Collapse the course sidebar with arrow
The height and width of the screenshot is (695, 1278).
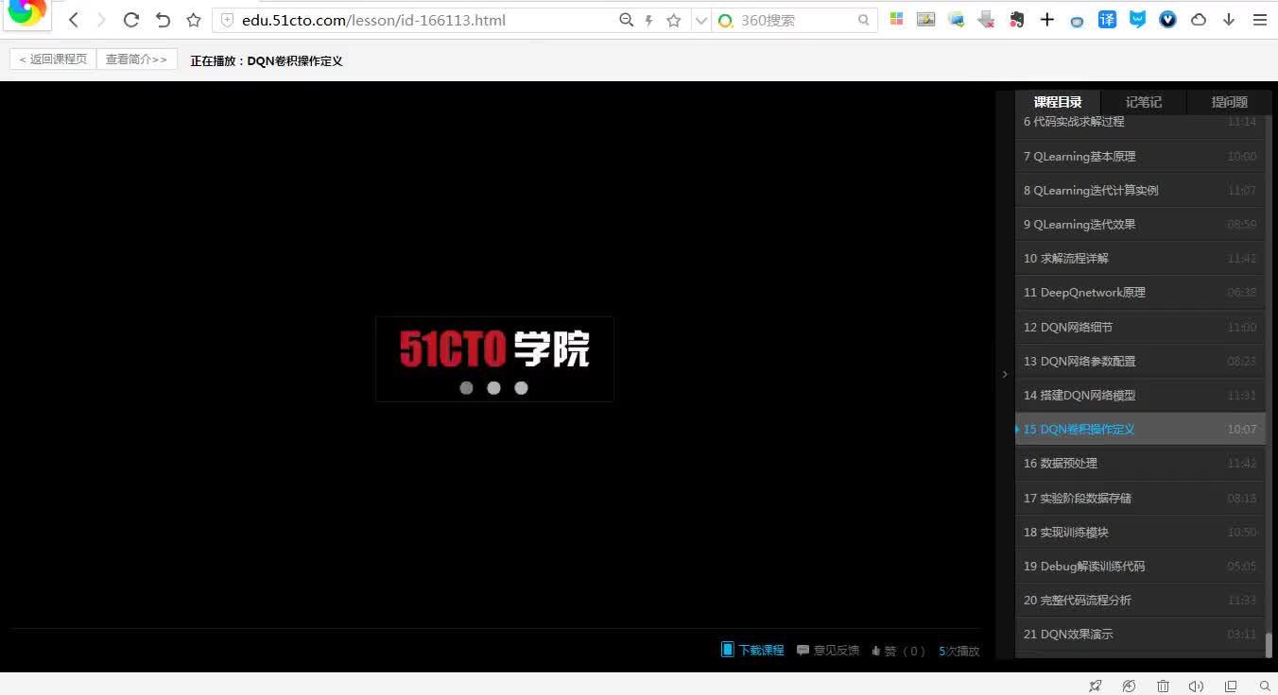(x=1005, y=375)
